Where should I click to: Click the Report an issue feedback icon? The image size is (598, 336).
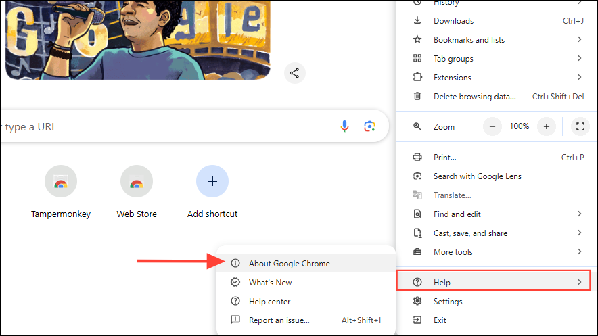coord(235,320)
